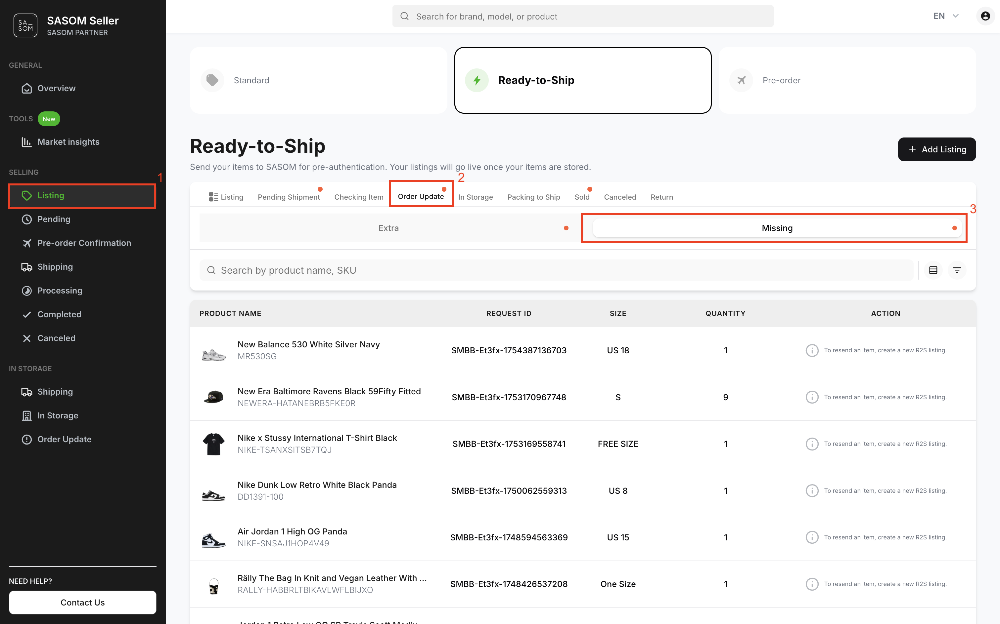Image resolution: width=1000 pixels, height=624 pixels.
Task: Open the Pending Shipment tab
Action: point(289,197)
